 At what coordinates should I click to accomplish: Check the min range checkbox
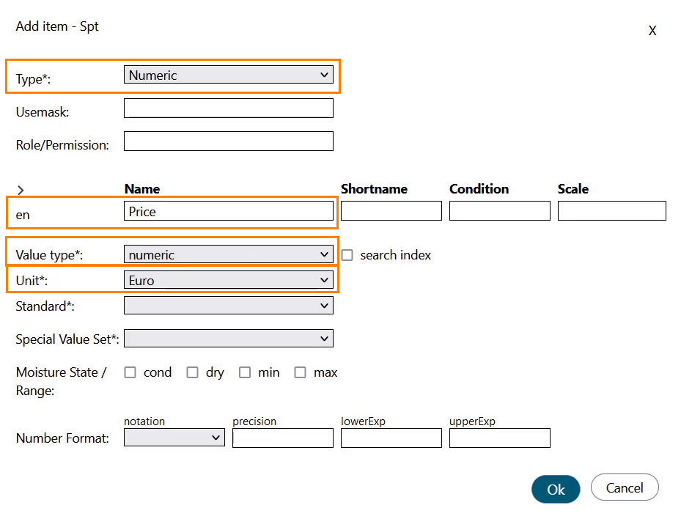pyautogui.click(x=245, y=372)
